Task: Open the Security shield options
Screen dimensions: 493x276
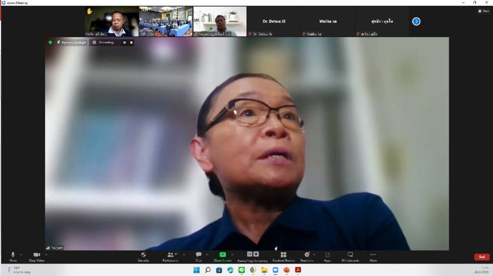Action: [143, 256]
